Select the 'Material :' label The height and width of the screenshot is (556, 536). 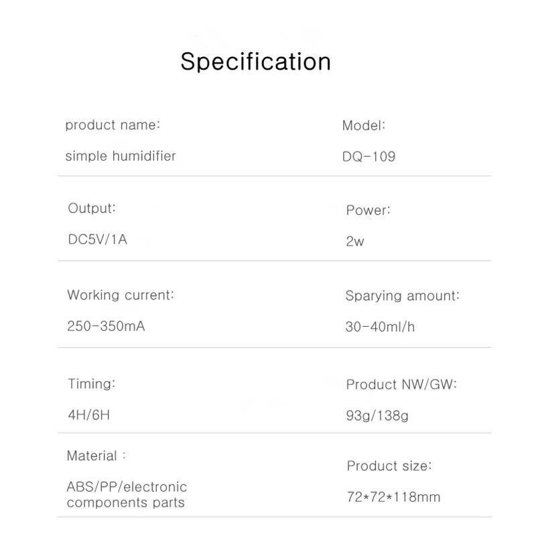96,456
